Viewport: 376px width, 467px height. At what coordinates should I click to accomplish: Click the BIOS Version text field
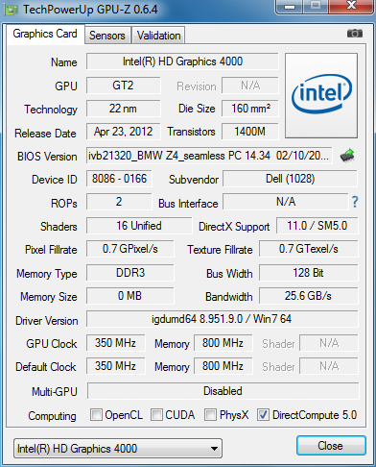209,156
